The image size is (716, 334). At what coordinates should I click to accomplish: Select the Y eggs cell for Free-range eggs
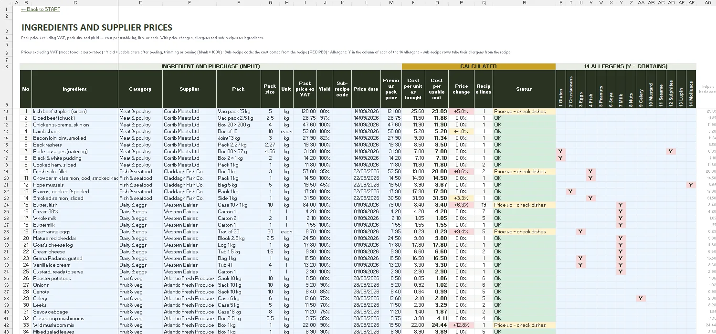pyautogui.click(x=581, y=231)
